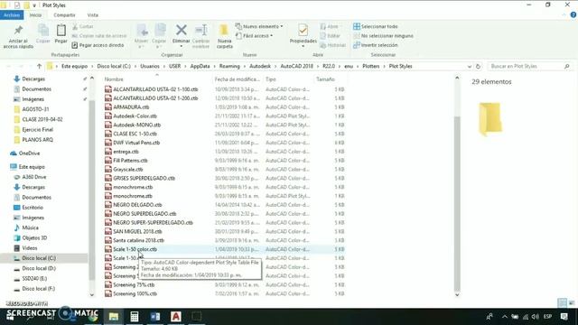Viewport: 578px width, 325px height.
Task: Select A360 Drive in sidebar
Action: (34, 177)
